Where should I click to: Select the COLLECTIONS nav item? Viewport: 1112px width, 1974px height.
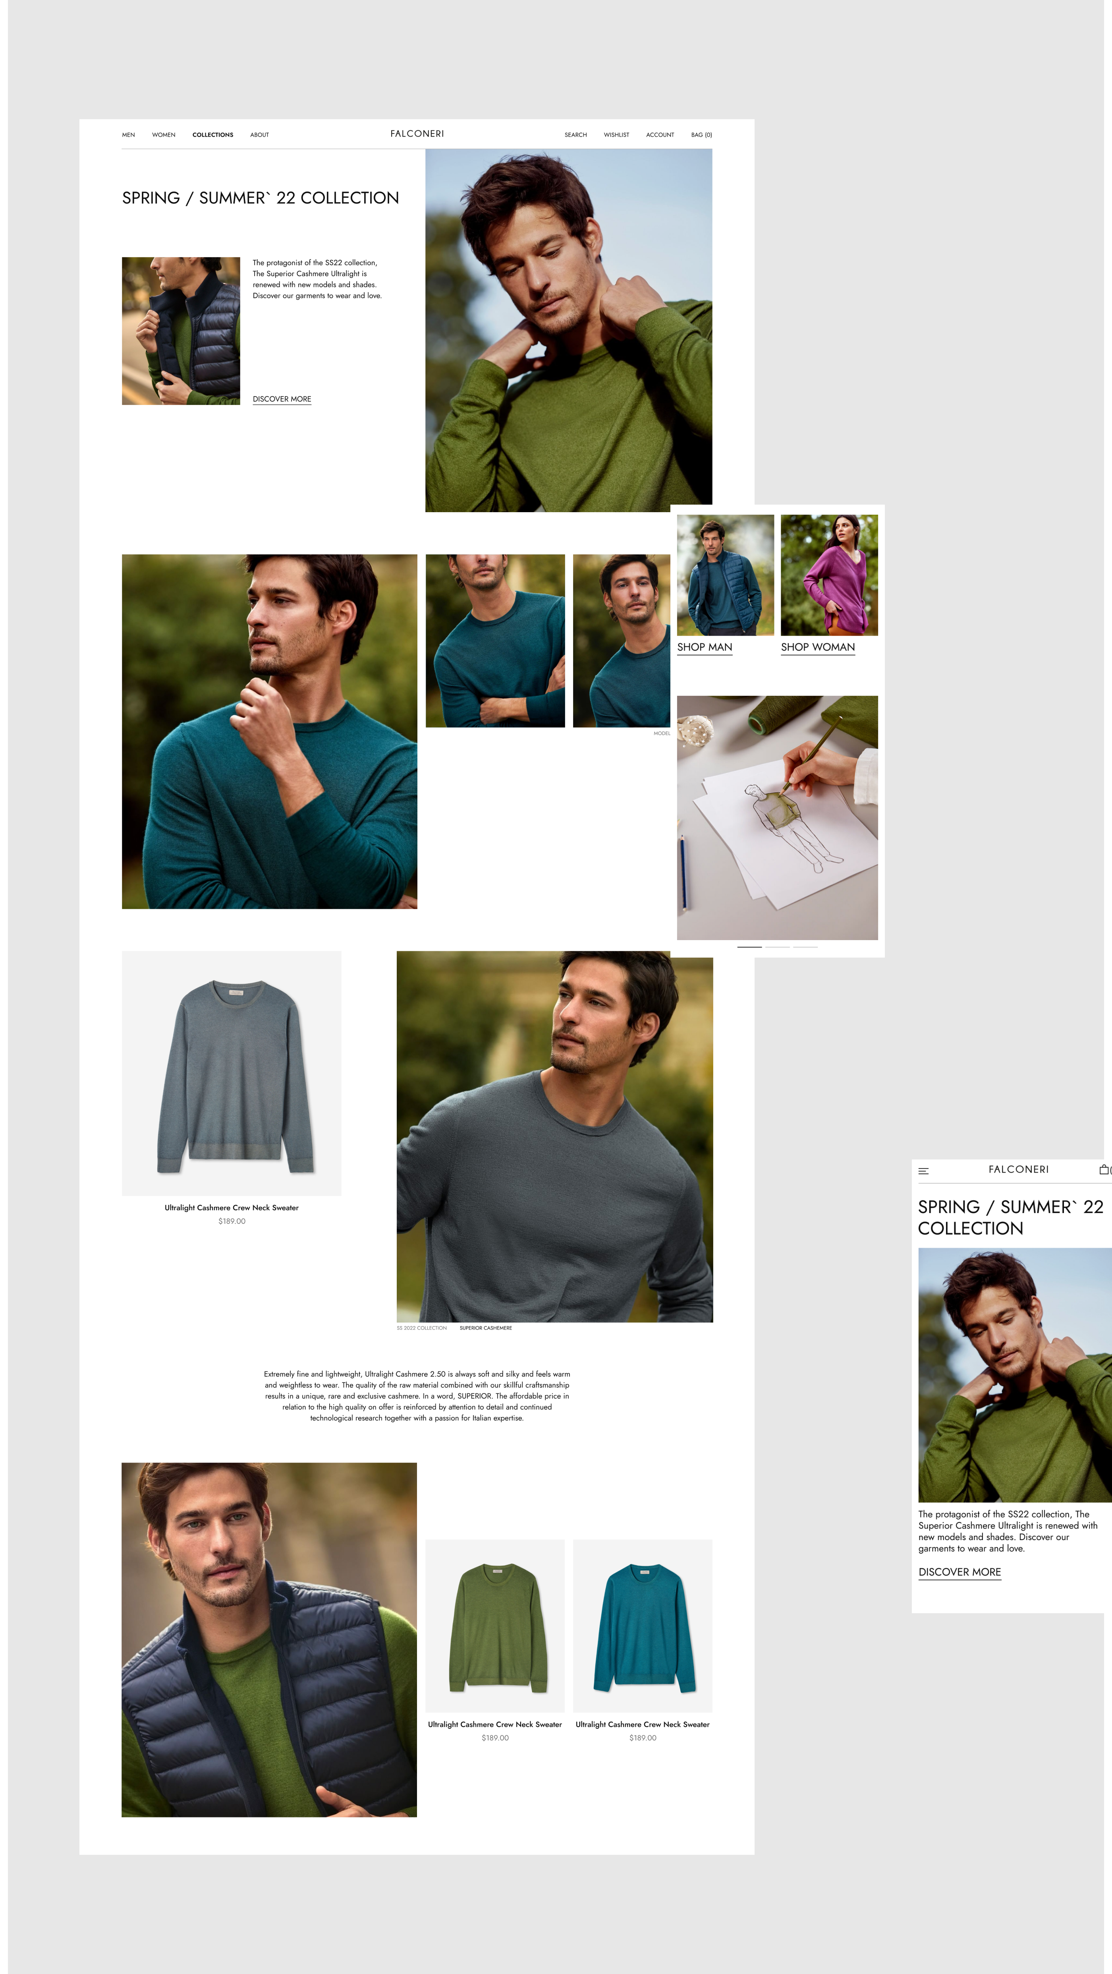coord(213,135)
